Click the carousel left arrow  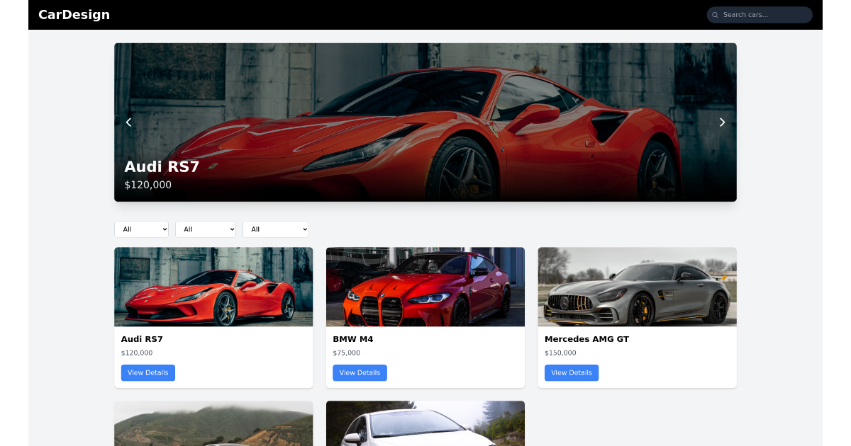(128, 122)
